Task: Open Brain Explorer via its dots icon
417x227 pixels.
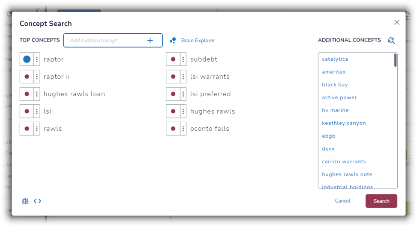Action: (x=173, y=40)
